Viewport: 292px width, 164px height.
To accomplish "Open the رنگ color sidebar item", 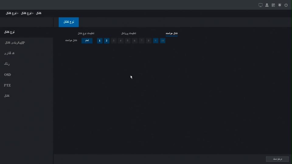I will point(7,64).
